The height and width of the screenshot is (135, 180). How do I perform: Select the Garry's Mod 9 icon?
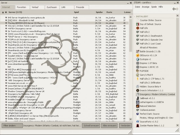click(137, 75)
